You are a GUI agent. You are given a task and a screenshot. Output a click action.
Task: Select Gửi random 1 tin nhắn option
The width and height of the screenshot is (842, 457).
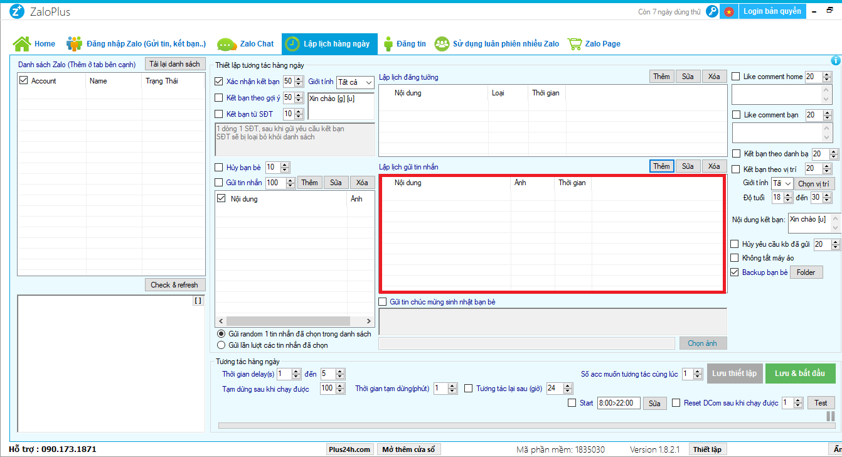coord(221,334)
